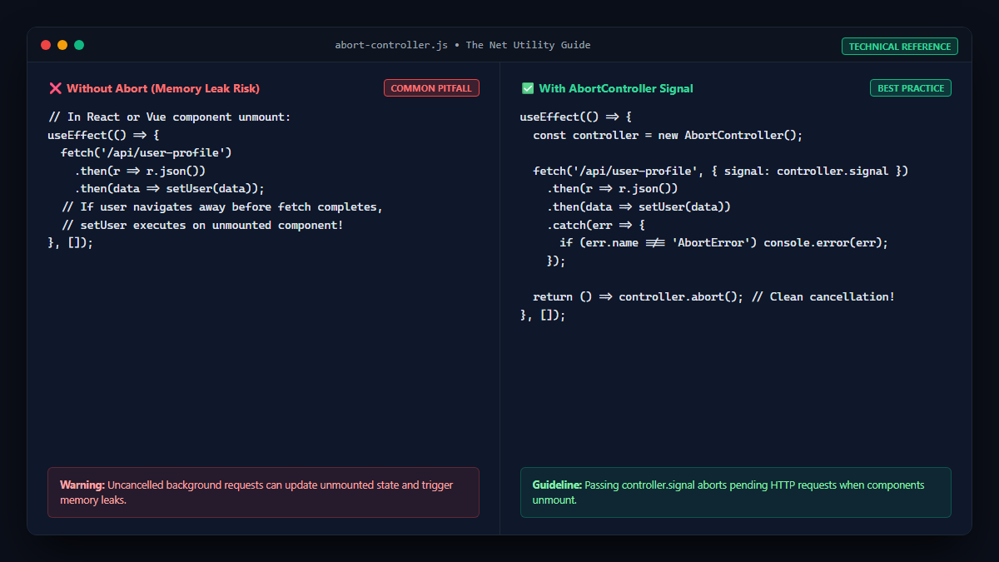Click the COMMON PITFALL badge

431,88
